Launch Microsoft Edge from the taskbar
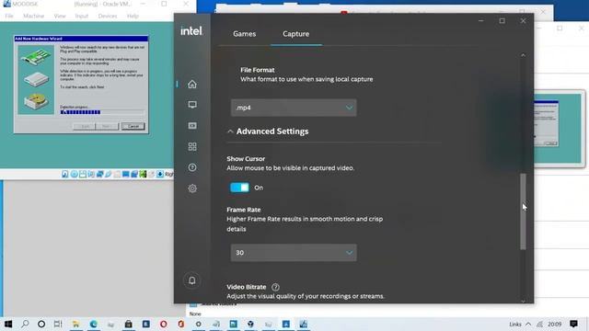 94,324
